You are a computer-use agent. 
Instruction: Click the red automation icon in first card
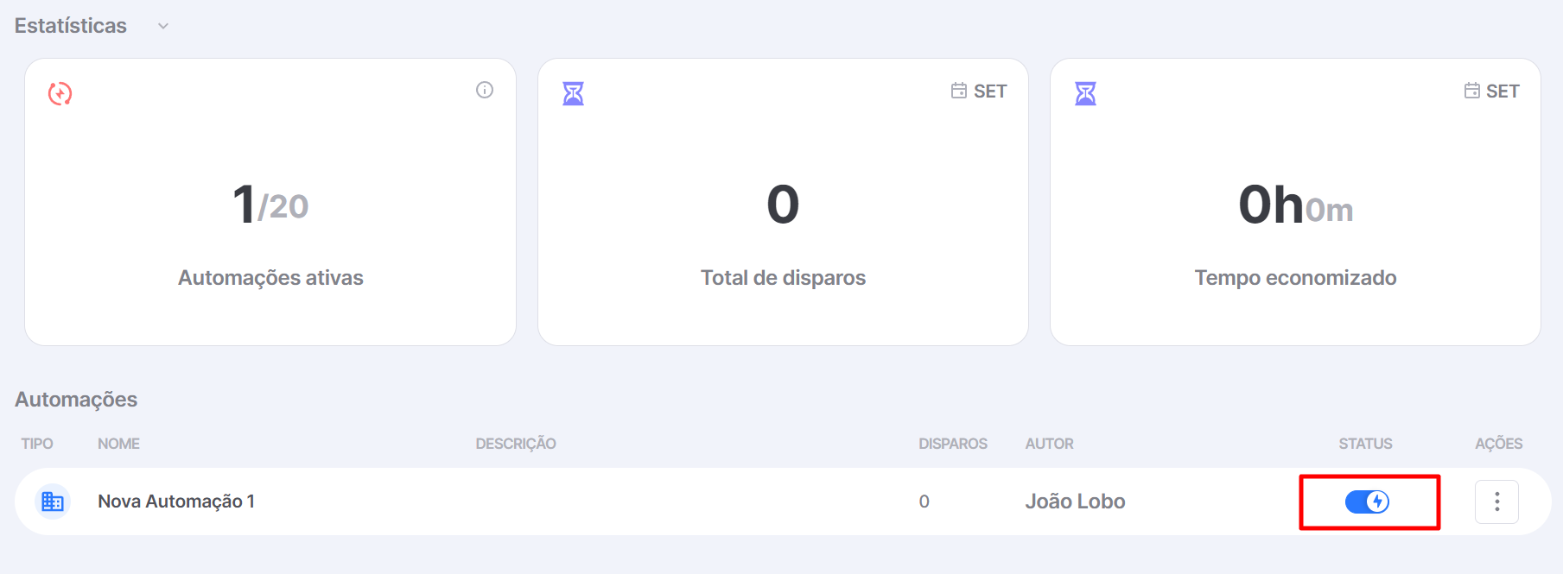(60, 93)
